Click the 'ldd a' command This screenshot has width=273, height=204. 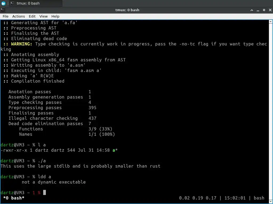pyautogui.click(x=45, y=177)
